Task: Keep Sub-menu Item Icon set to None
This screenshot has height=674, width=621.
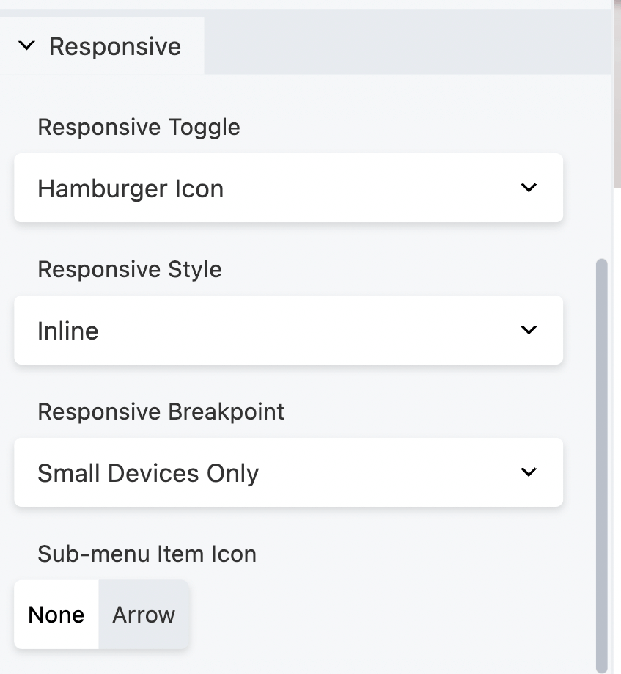Action: pyautogui.click(x=56, y=615)
